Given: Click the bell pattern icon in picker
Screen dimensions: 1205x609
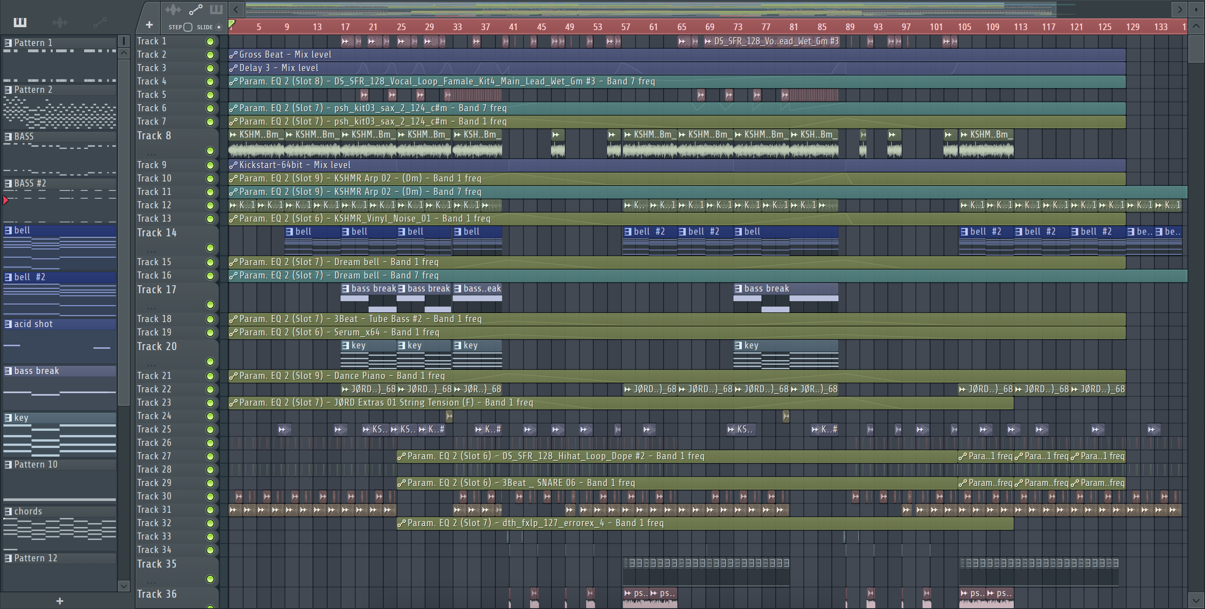Looking at the screenshot, I should point(8,230).
